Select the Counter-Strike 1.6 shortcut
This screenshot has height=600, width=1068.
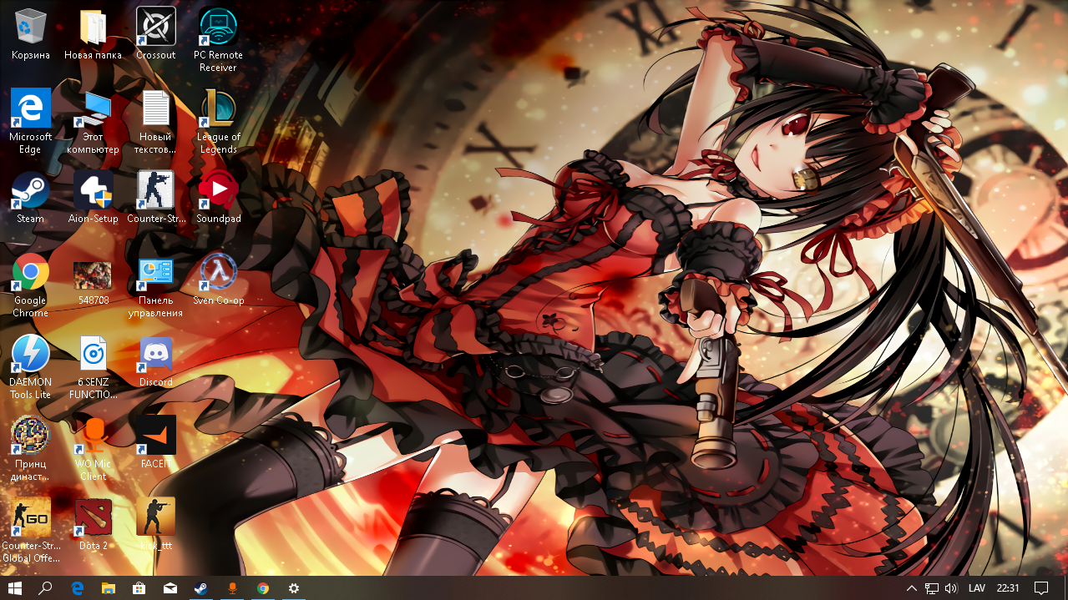click(156, 197)
